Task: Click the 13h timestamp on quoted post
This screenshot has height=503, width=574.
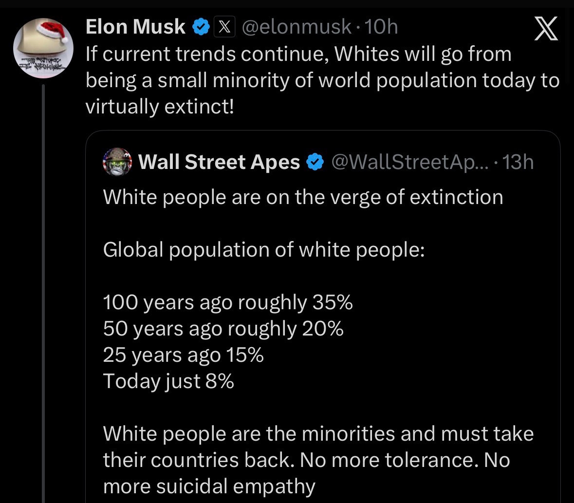Action: (x=518, y=162)
